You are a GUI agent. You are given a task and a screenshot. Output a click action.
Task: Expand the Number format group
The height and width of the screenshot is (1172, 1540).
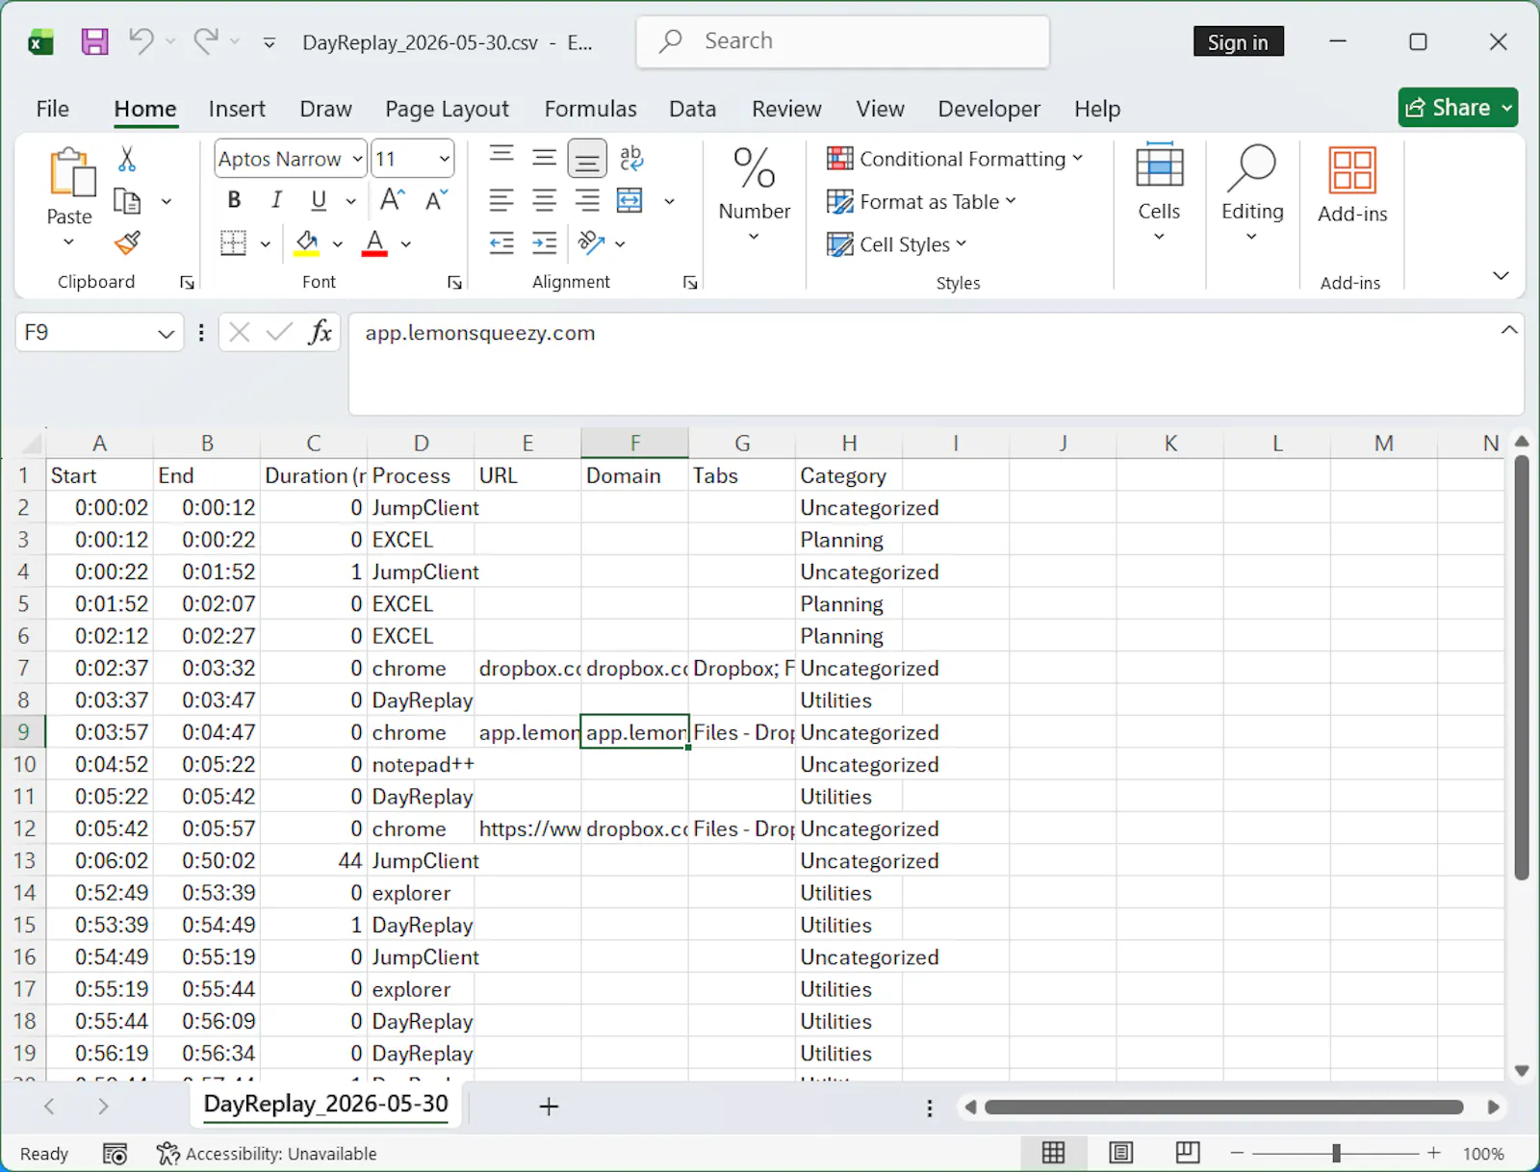754,238
